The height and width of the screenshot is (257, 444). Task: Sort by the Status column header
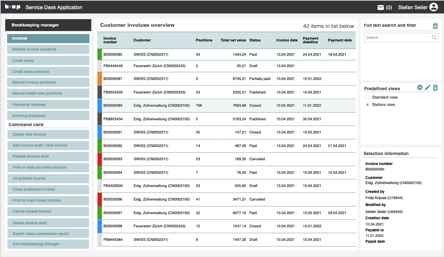pos(255,40)
